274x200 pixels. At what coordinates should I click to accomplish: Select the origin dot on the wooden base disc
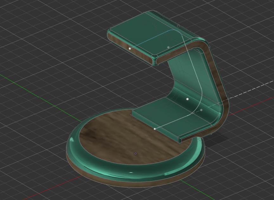point(136,154)
